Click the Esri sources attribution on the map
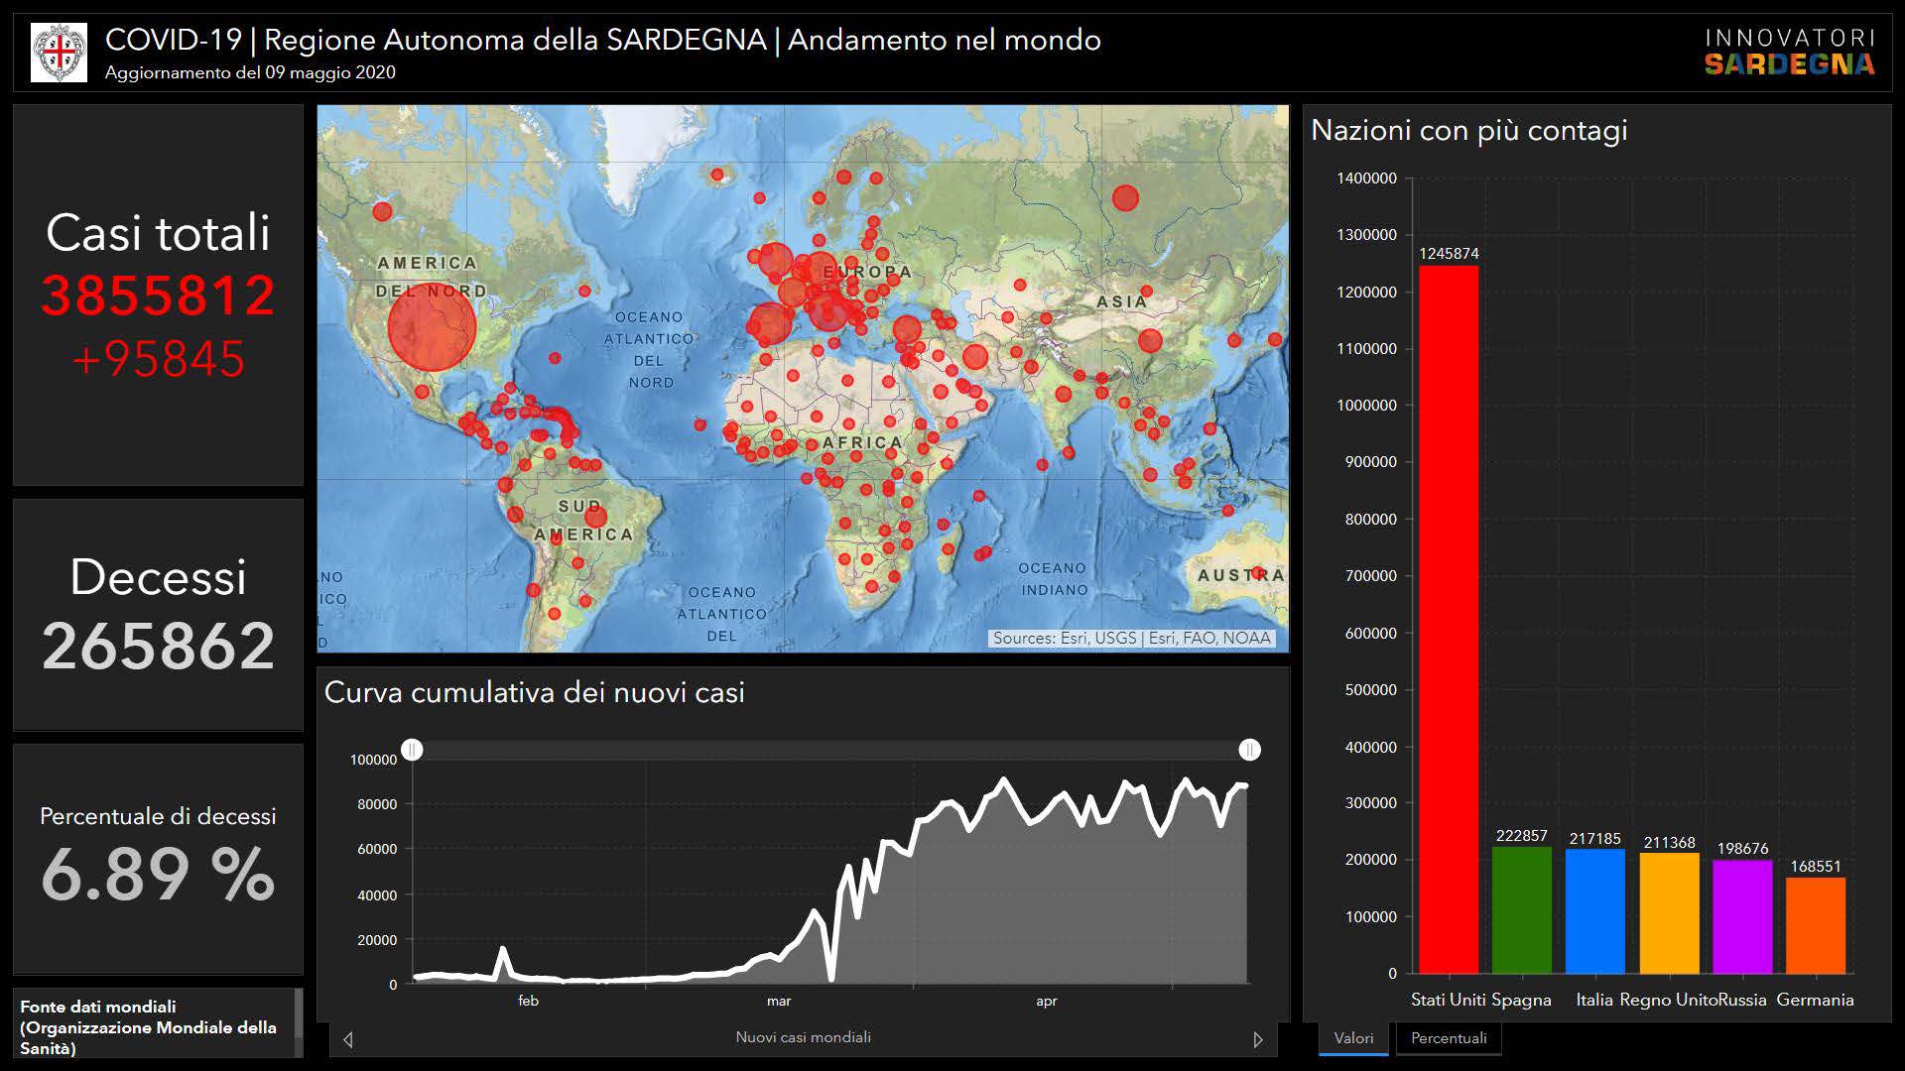Screen dimensions: 1905x1071 (x=1131, y=638)
